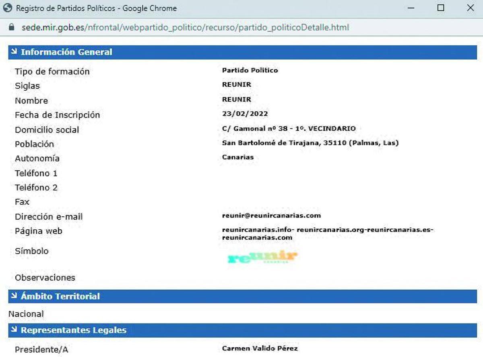Click the reunir party logo symbol
Screen dimensions: 483x357
[x=262, y=257]
